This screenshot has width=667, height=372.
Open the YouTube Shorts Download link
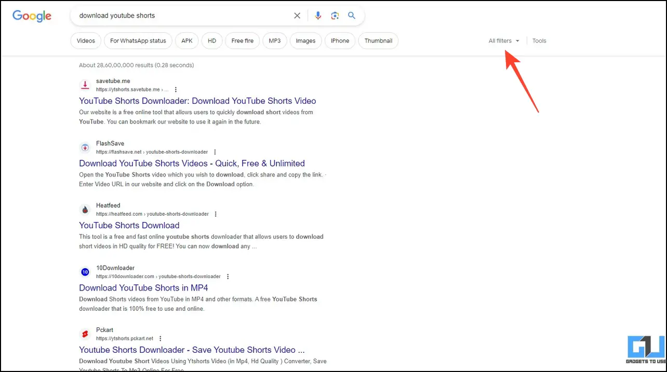tap(129, 225)
